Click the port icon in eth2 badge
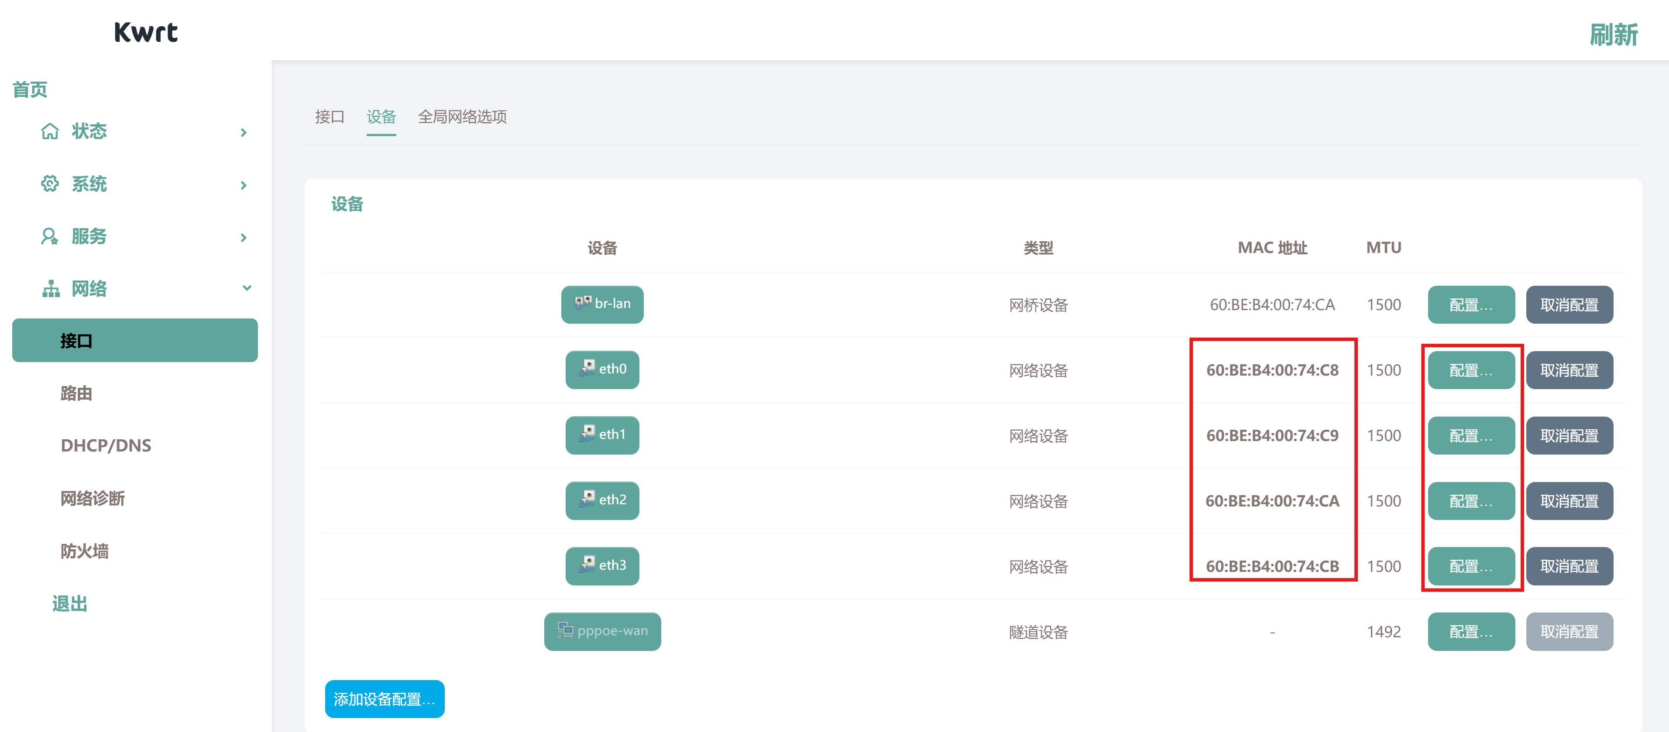The width and height of the screenshot is (1669, 732). tap(587, 499)
